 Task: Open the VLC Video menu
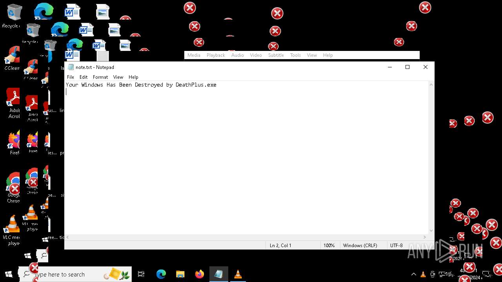click(256, 55)
